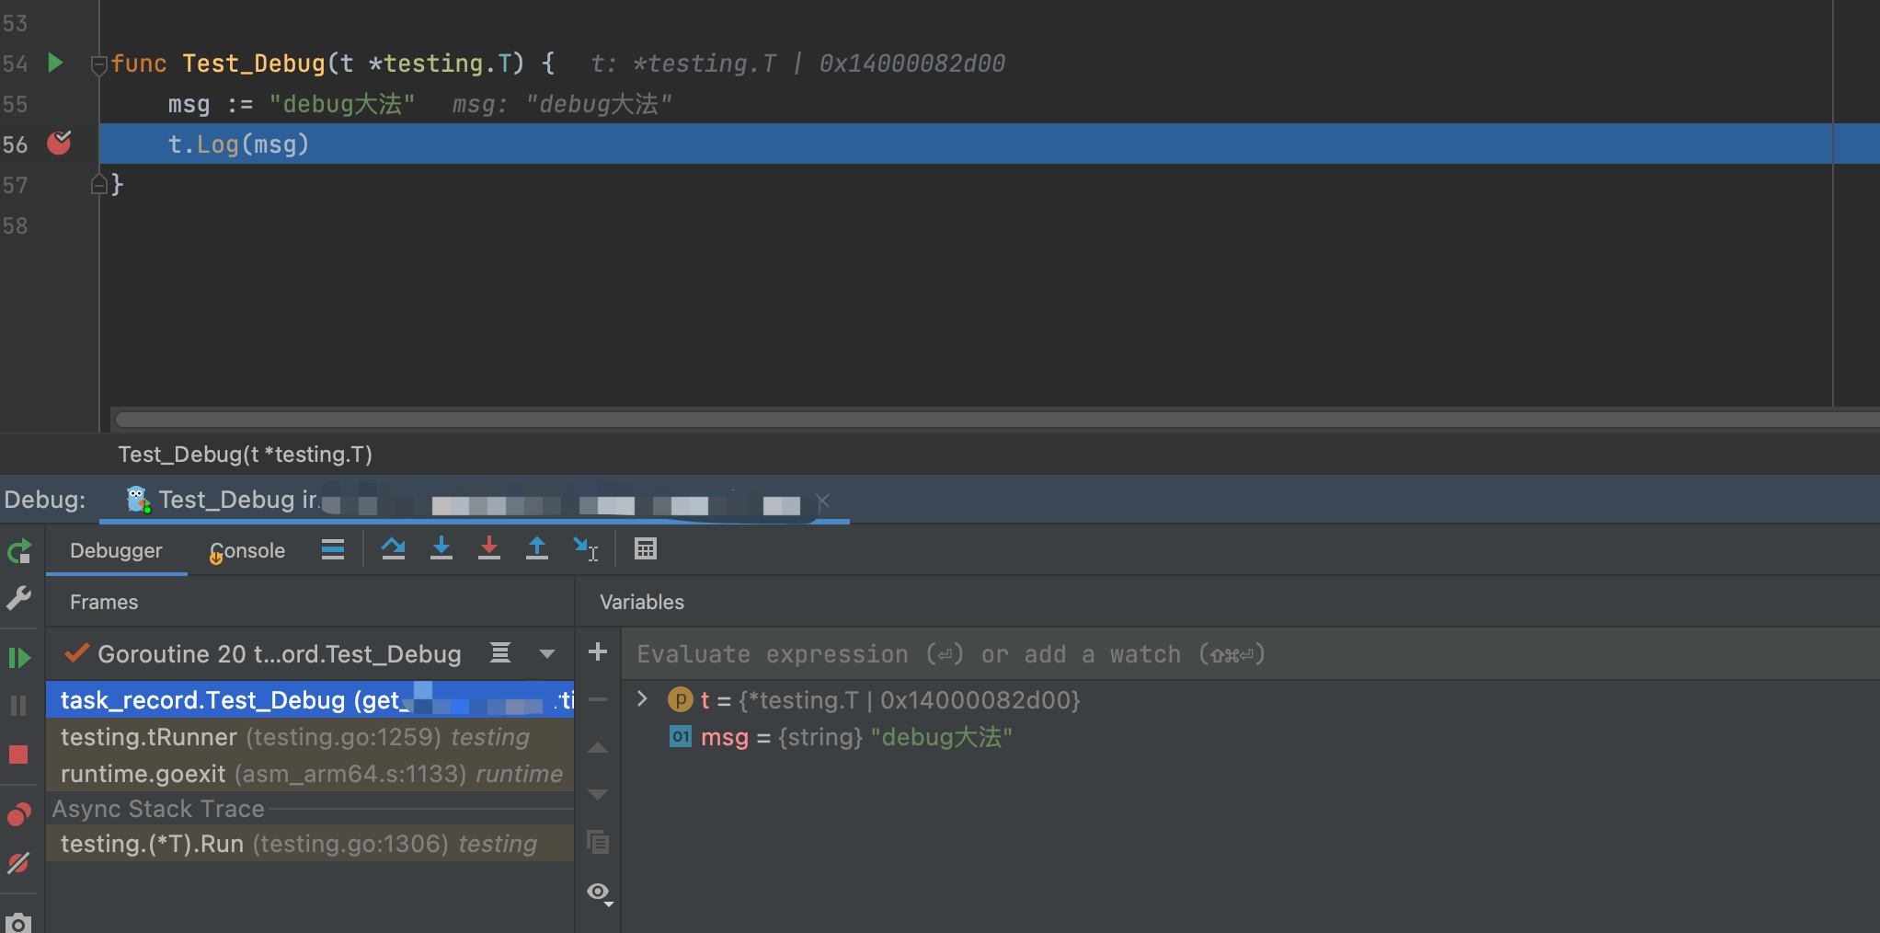Image resolution: width=1880 pixels, height=933 pixels.
Task: Collapse the Test_Debug function fold marker
Action: [99, 64]
